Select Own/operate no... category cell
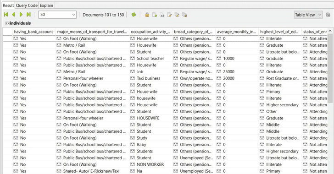This screenshot has height=174, width=334. pos(194,78)
